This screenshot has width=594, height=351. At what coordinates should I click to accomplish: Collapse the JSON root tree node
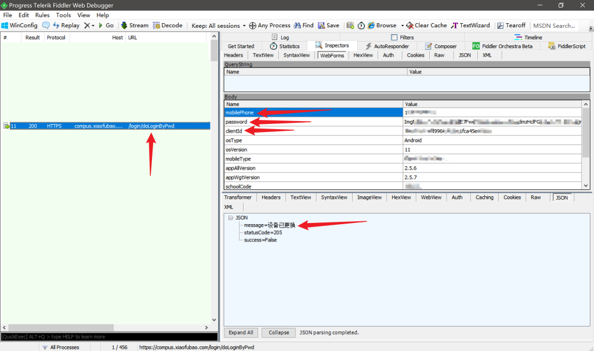[x=230, y=218]
